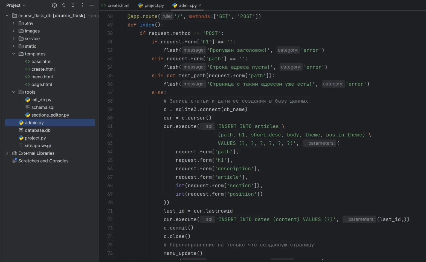
Task: Click the Expand All icon in Project toolbar
Action: pyautogui.click(x=64, y=5)
